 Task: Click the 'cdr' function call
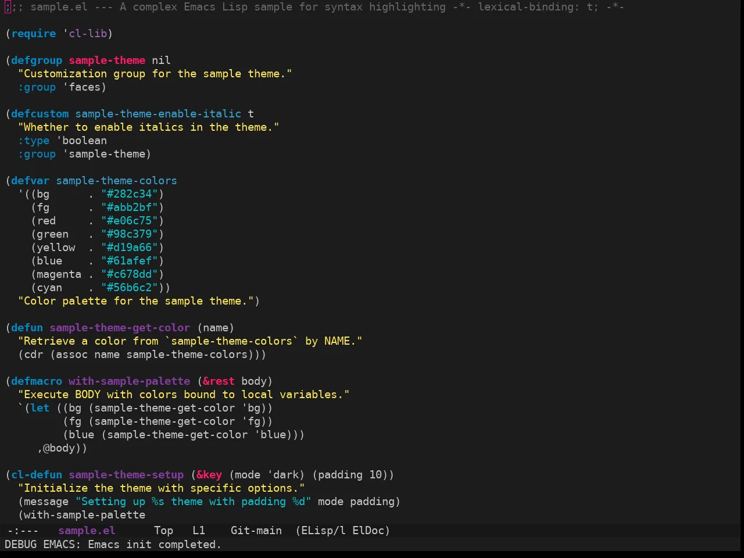click(x=34, y=355)
